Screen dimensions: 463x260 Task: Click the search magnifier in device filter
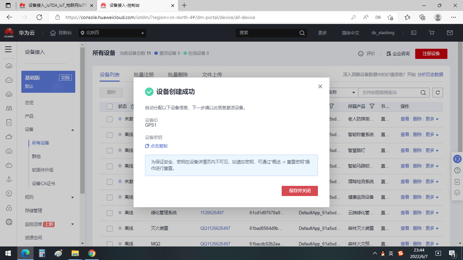click(x=423, y=92)
